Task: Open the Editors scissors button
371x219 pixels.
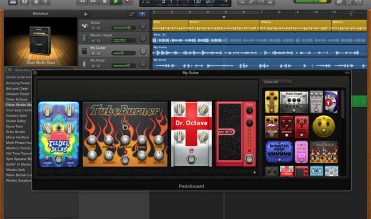Action: (46, 2)
